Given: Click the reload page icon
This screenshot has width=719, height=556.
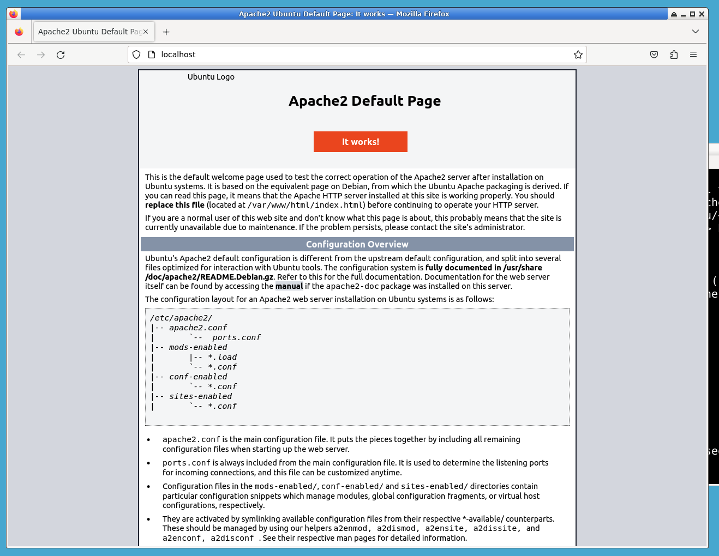Looking at the screenshot, I should pos(61,55).
